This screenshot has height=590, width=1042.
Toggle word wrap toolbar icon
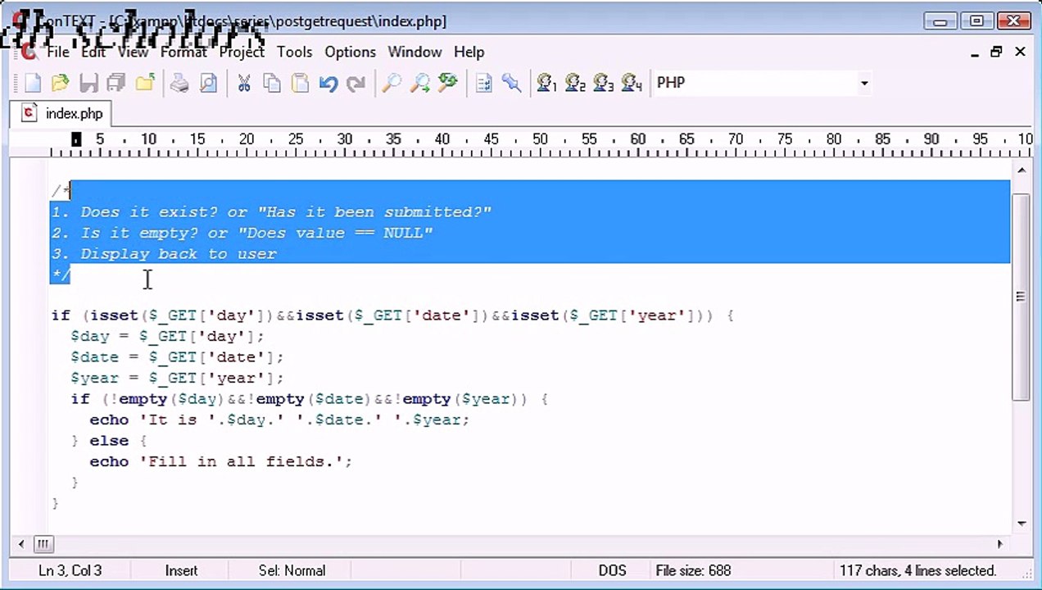484,83
